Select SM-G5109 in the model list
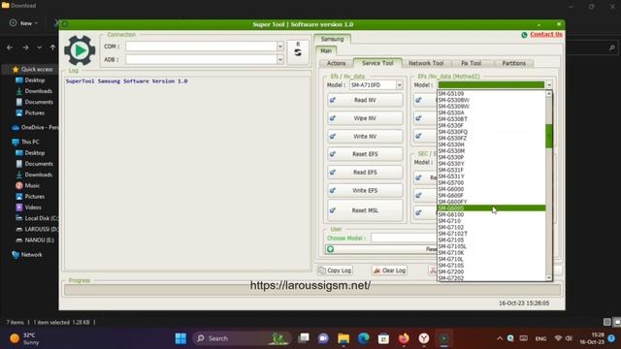 coord(492,94)
